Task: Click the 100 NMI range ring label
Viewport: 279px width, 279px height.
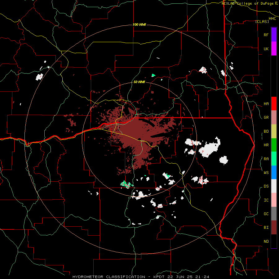Action: tap(139, 24)
